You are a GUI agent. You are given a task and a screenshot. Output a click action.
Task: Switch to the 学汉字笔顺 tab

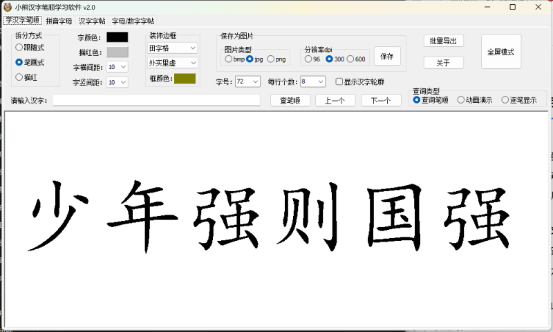click(23, 20)
